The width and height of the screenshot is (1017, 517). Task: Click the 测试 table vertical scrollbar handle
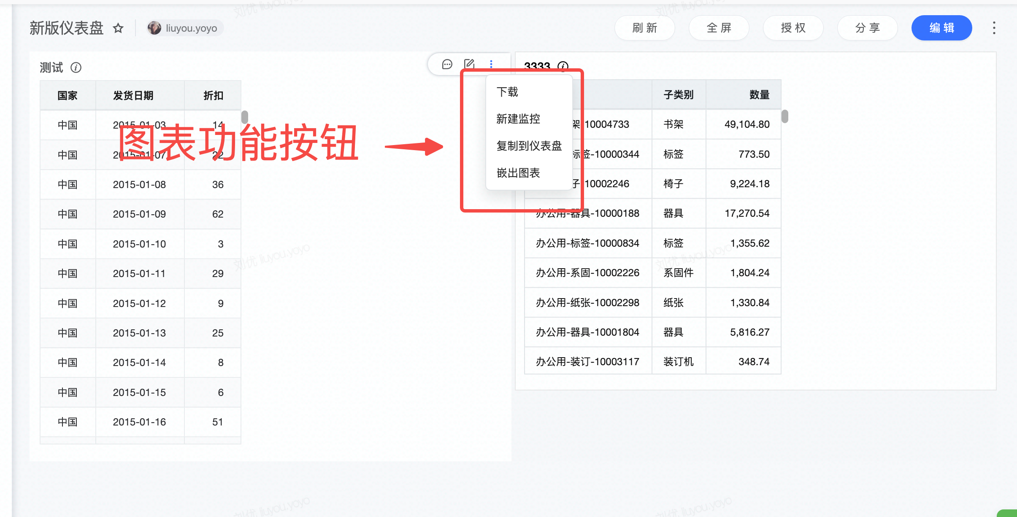tap(245, 117)
